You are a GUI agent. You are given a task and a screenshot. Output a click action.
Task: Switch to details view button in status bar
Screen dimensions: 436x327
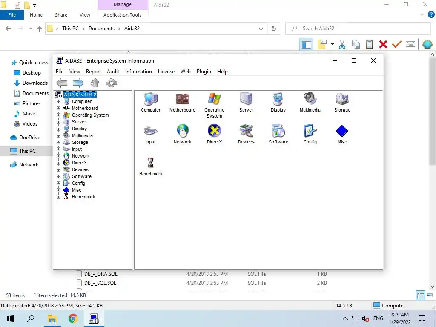(x=420, y=295)
